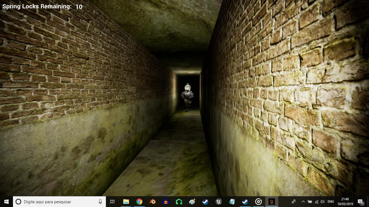
Task: Show hidden icons with the tray chevron
Action: pyautogui.click(x=303, y=201)
